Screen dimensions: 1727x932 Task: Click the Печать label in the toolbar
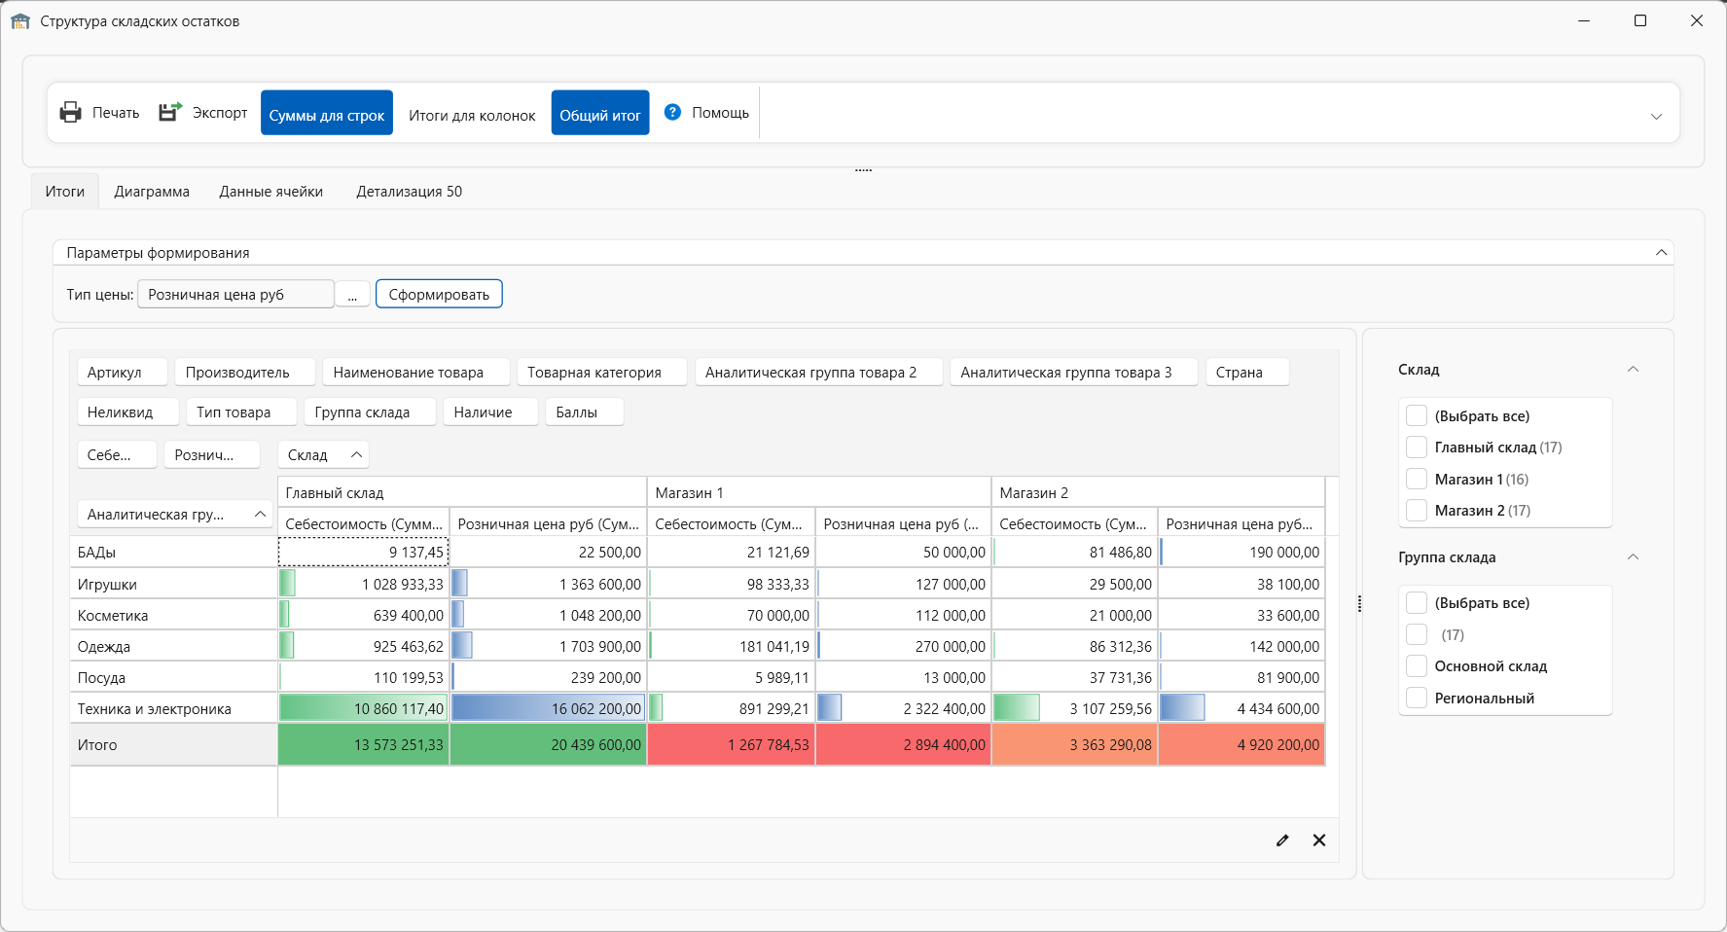click(x=116, y=113)
